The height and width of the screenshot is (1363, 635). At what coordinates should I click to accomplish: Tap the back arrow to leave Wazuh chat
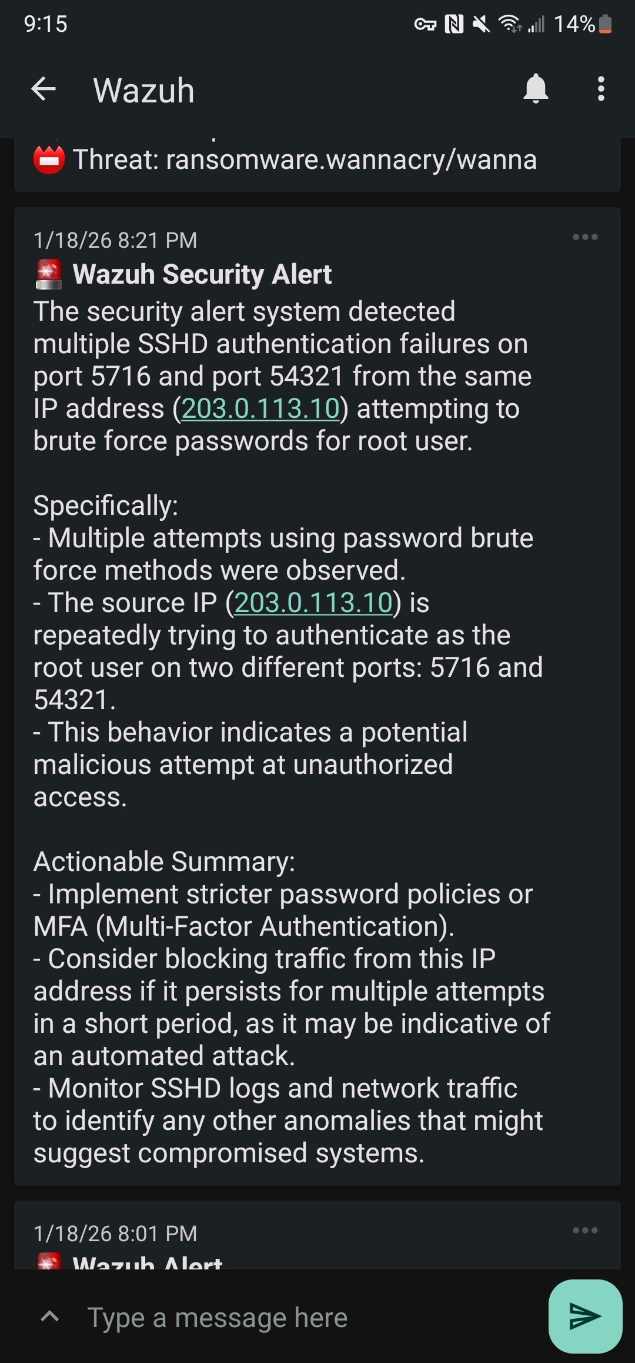click(x=44, y=89)
